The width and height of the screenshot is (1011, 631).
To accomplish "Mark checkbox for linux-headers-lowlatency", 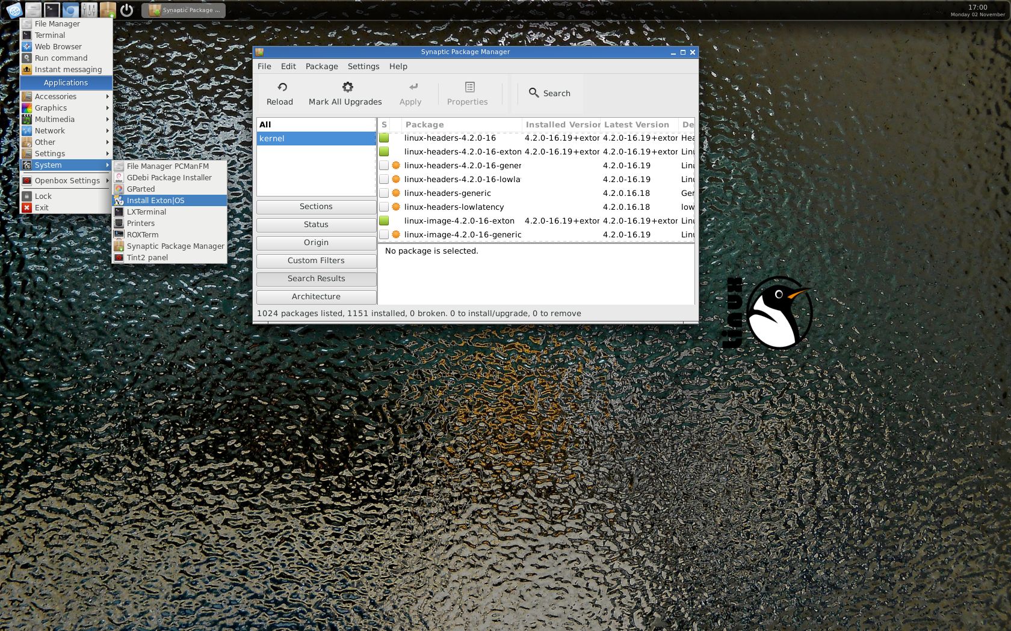I will (384, 207).
